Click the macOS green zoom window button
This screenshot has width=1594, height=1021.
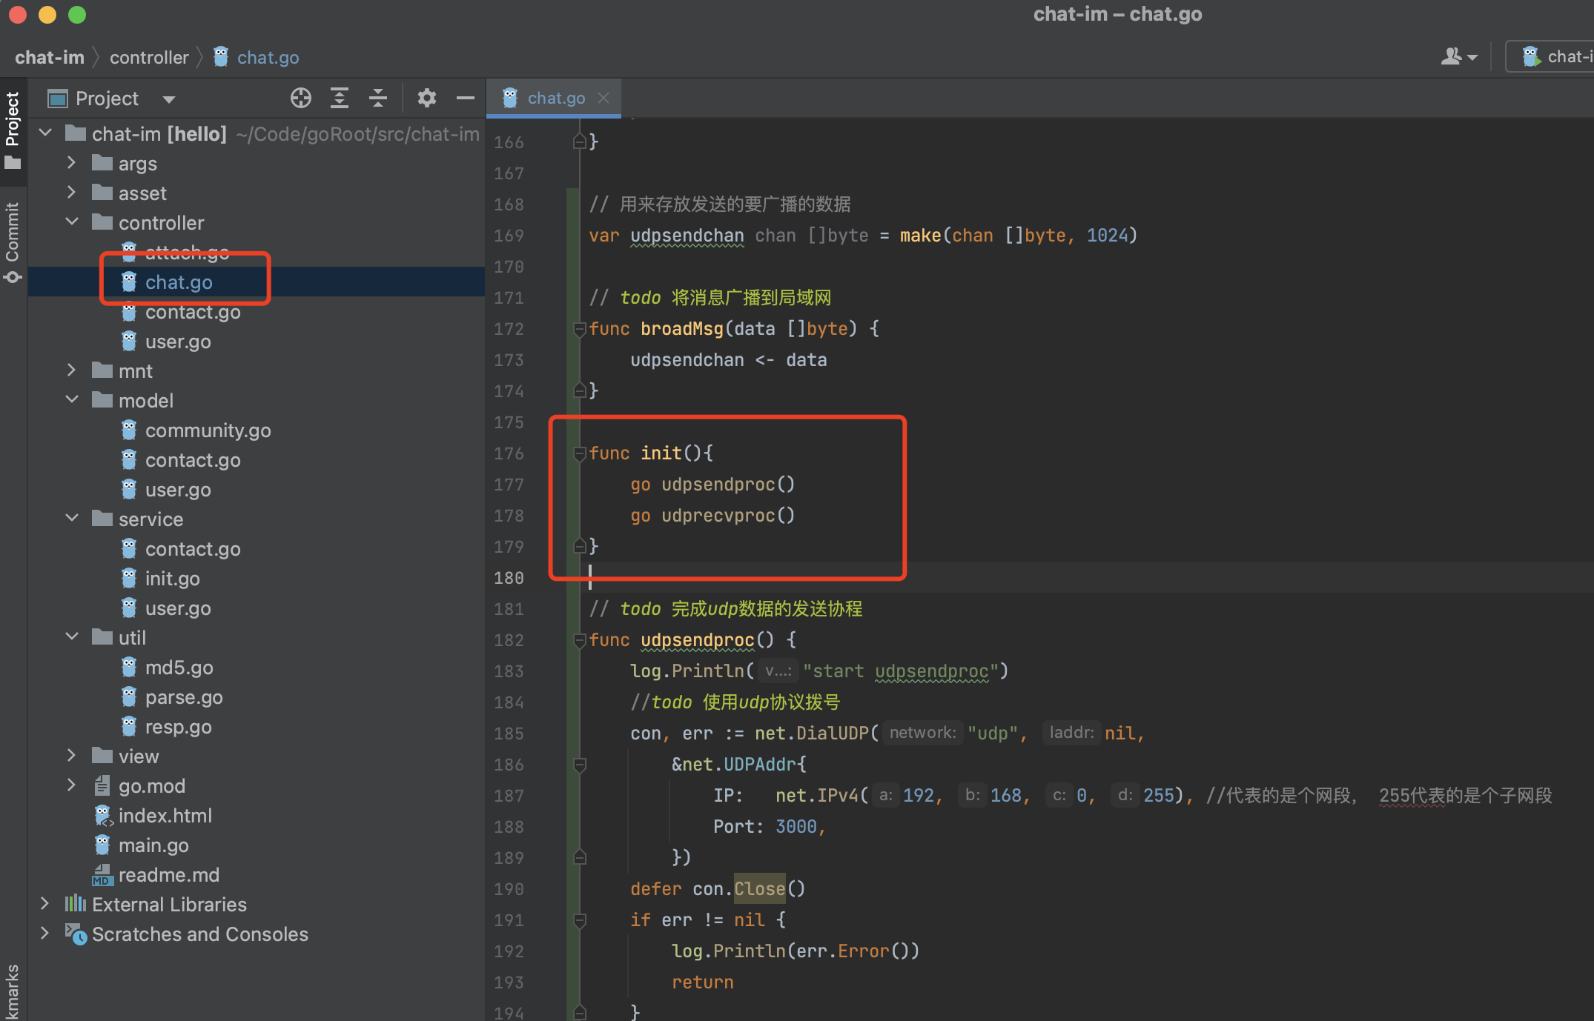pos(77,14)
